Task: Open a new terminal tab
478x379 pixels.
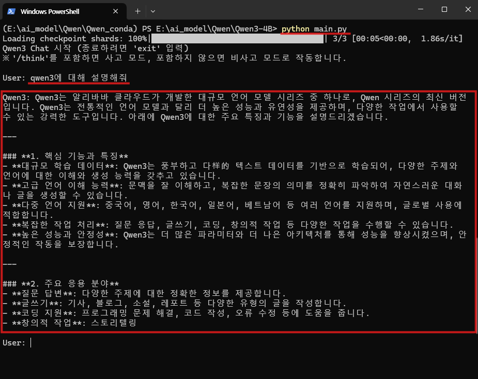Action: (138, 11)
